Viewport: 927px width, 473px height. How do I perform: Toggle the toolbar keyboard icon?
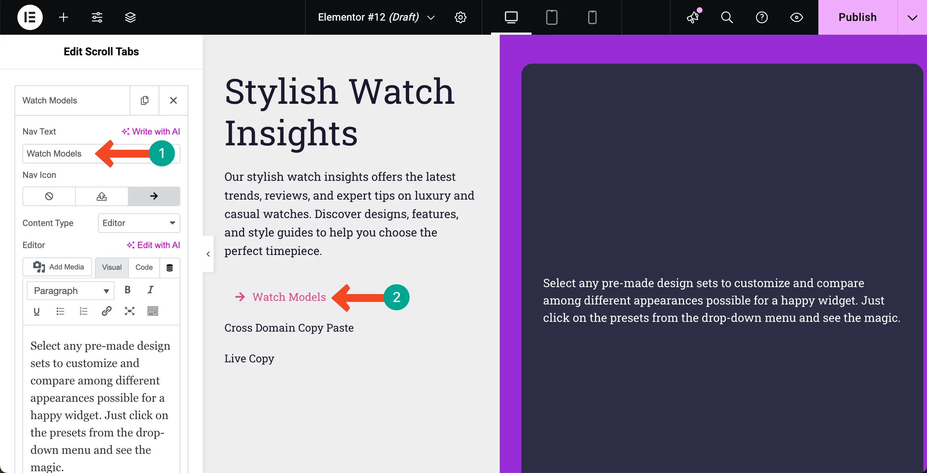pyautogui.click(x=153, y=311)
